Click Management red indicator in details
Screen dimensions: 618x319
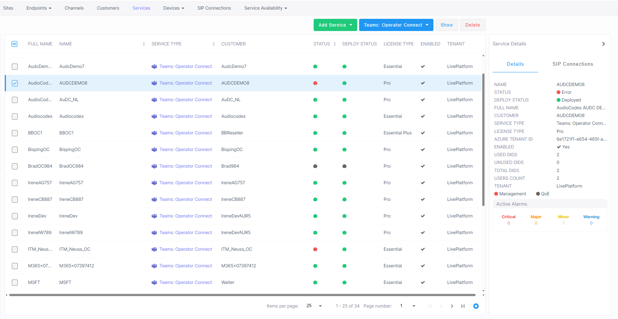tap(496, 194)
